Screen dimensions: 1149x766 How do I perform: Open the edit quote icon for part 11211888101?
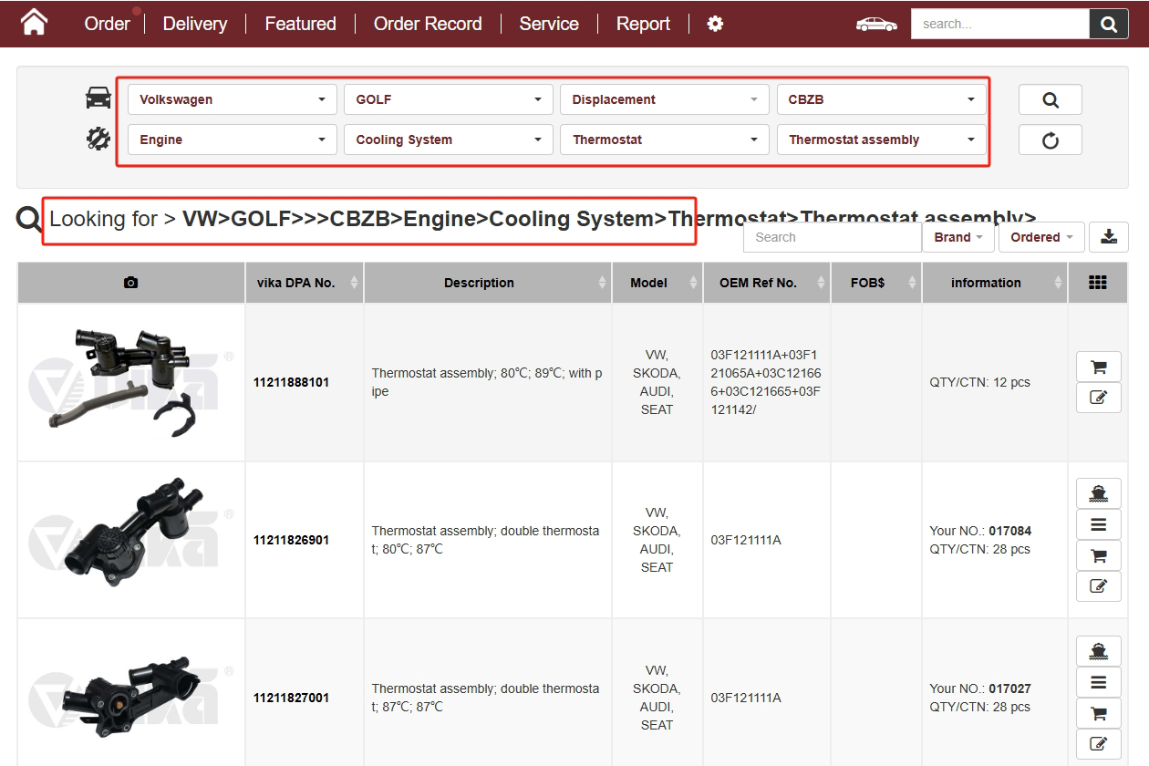click(1098, 398)
